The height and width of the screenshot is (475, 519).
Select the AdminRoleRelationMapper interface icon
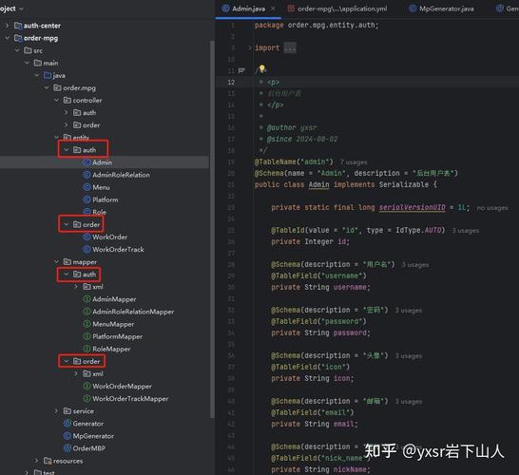(86, 312)
